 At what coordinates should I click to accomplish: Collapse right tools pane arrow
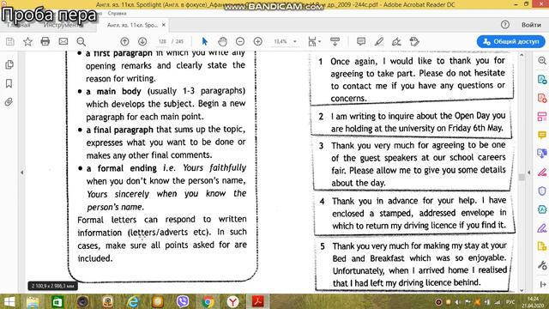click(x=529, y=173)
